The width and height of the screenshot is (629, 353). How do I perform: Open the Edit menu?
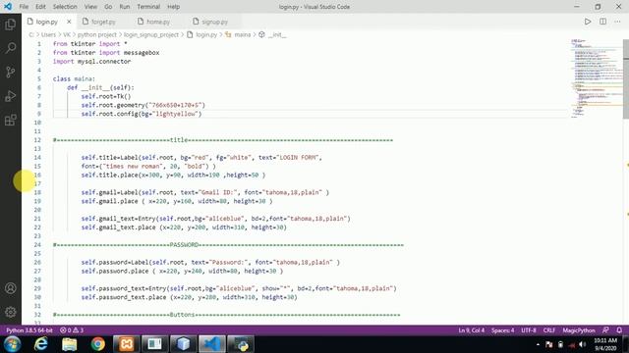tap(40, 7)
